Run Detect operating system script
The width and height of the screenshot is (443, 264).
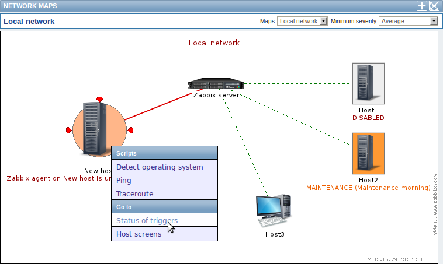click(164, 167)
